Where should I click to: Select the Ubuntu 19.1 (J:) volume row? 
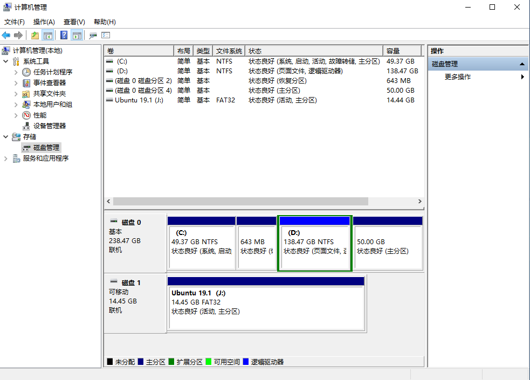point(264,100)
